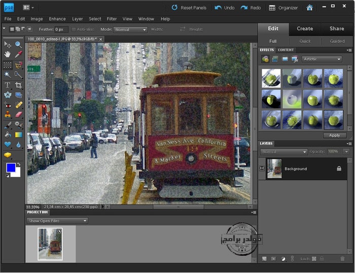Switch to Quick edit mode
This screenshot has height=273, width=355.
click(305, 41)
